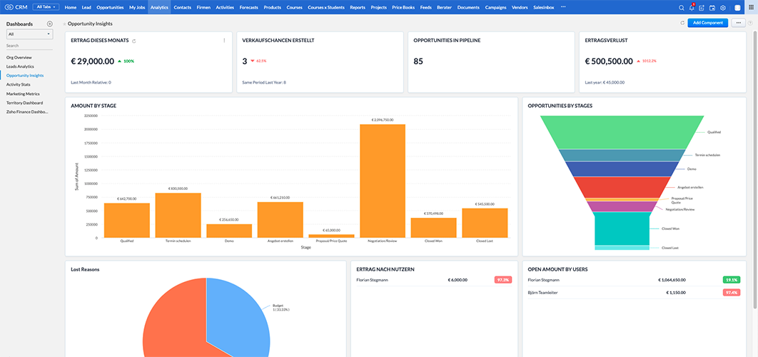The width and height of the screenshot is (758, 357).
Task: Go to the Reports tab
Action: pyautogui.click(x=358, y=8)
